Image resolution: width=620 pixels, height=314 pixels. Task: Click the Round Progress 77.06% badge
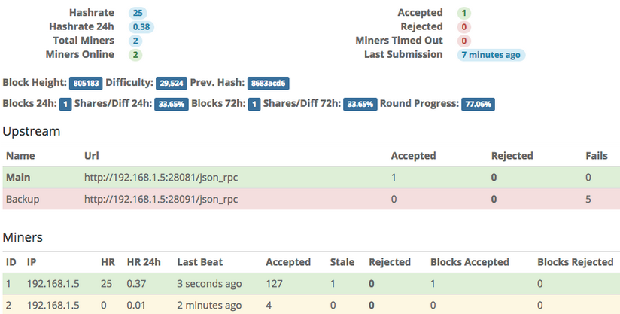pyautogui.click(x=478, y=104)
